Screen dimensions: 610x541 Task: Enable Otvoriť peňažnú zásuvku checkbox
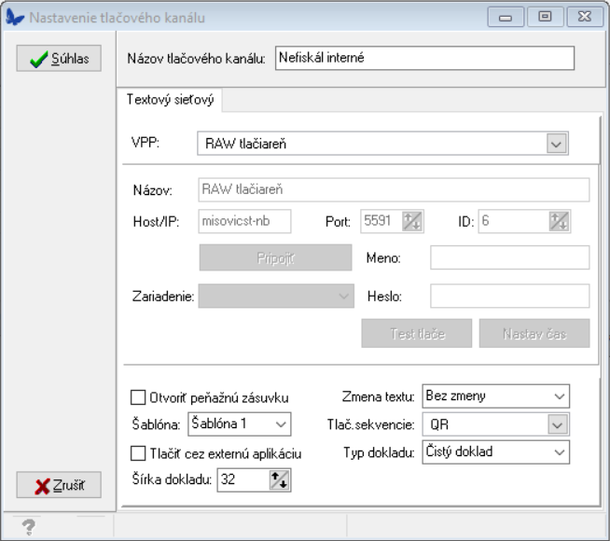[x=138, y=395]
